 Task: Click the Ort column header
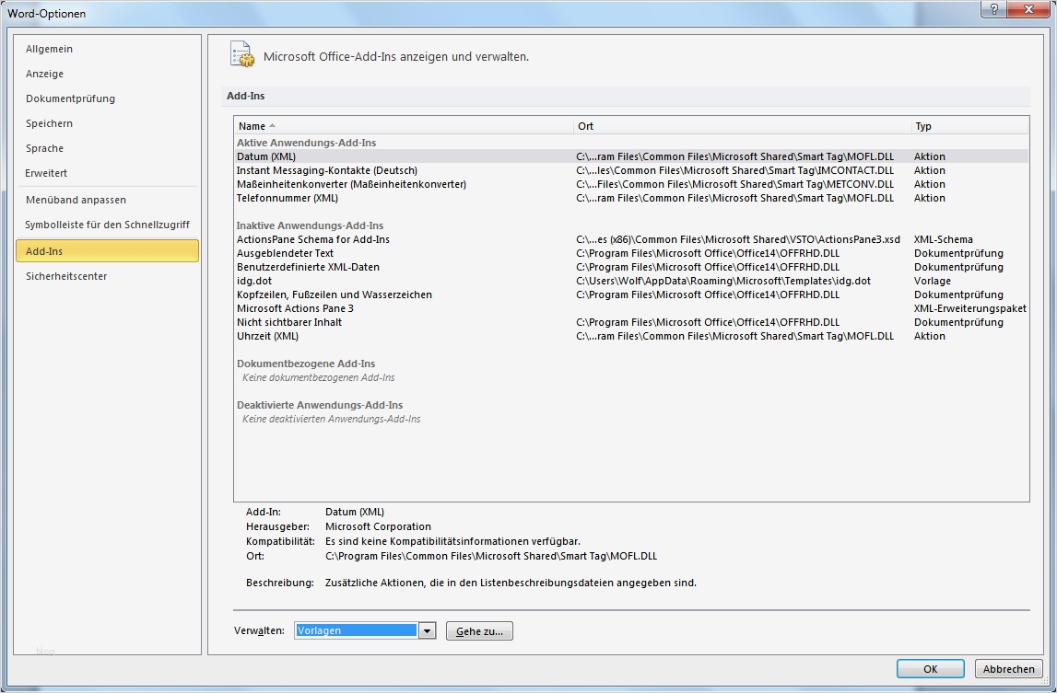point(584,125)
